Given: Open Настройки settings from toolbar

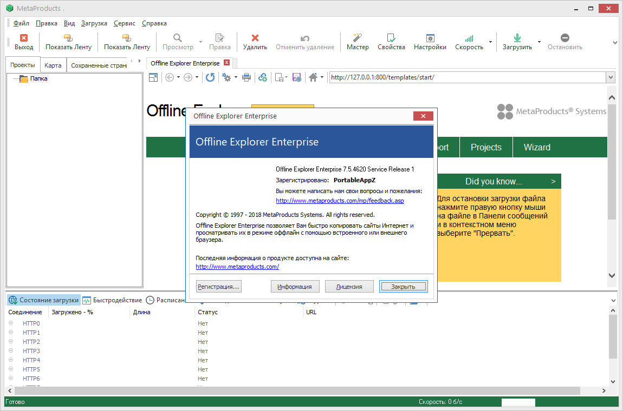Looking at the screenshot, I should tap(430, 38).
